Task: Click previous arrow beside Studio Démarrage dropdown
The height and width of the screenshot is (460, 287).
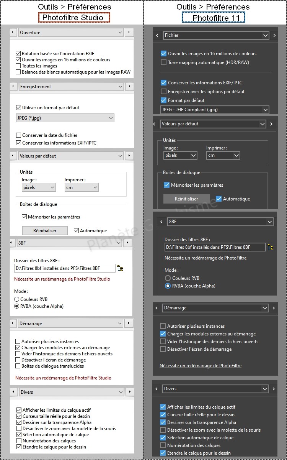Action: tap(13, 324)
